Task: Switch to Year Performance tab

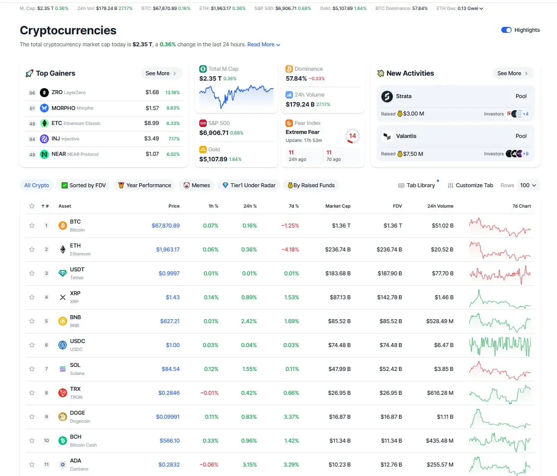Action: [x=144, y=185]
